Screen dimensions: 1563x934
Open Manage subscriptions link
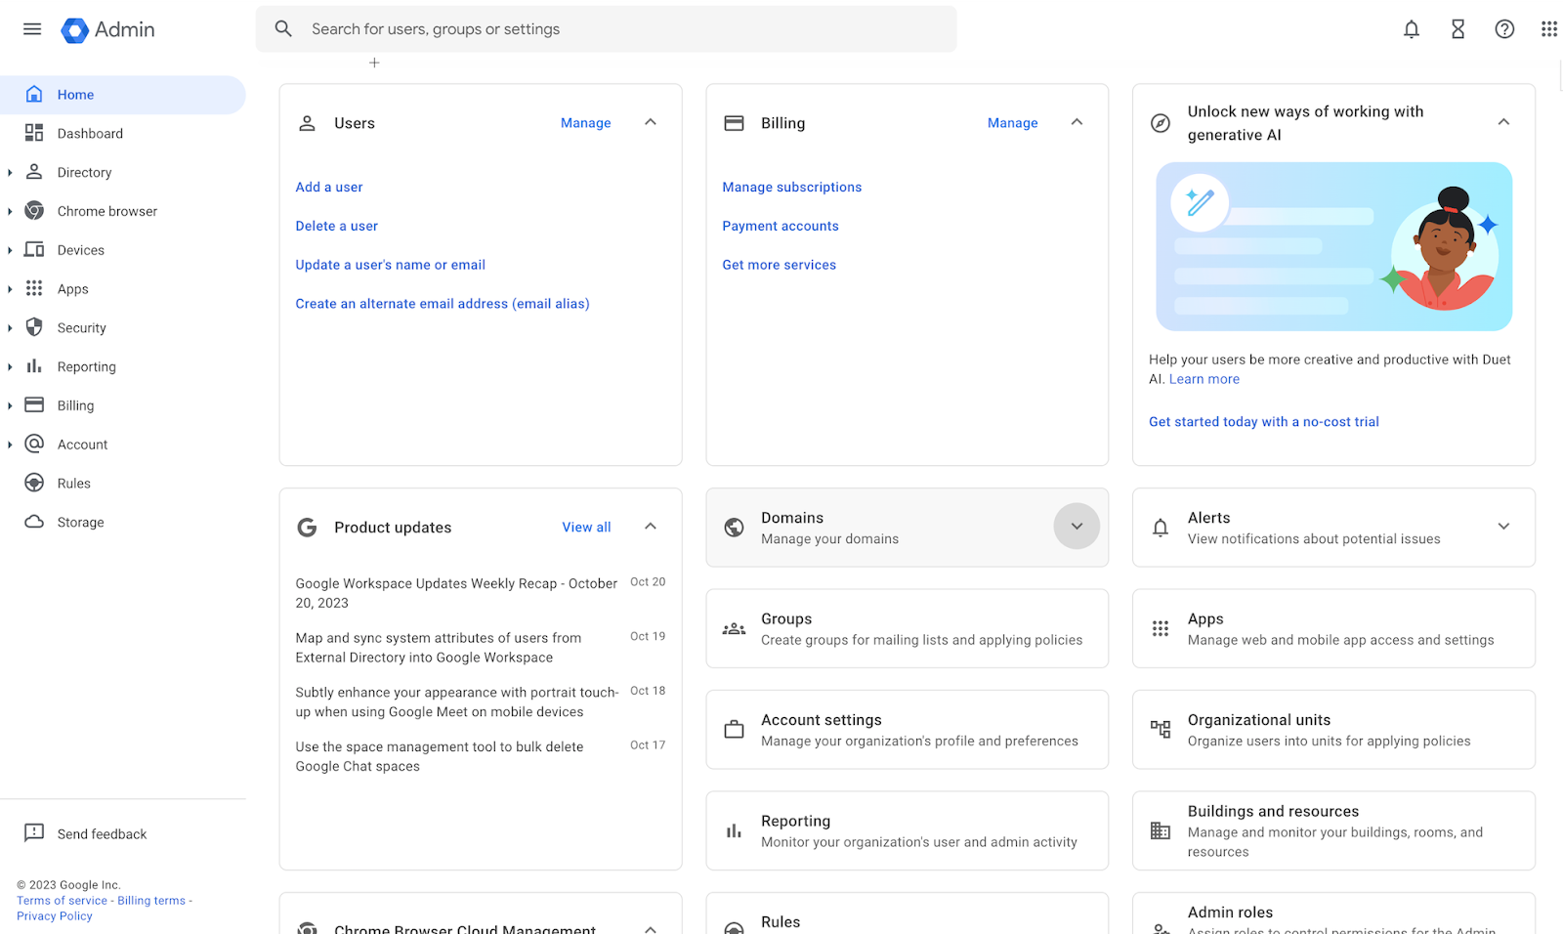click(x=792, y=187)
